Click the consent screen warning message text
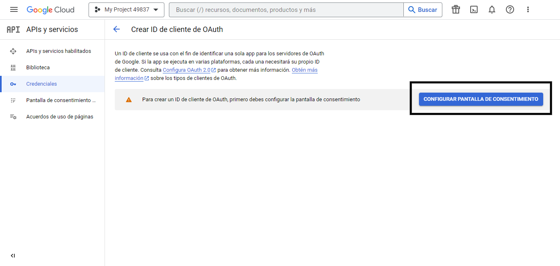This screenshot has width=560, height=266. point(251,100)
